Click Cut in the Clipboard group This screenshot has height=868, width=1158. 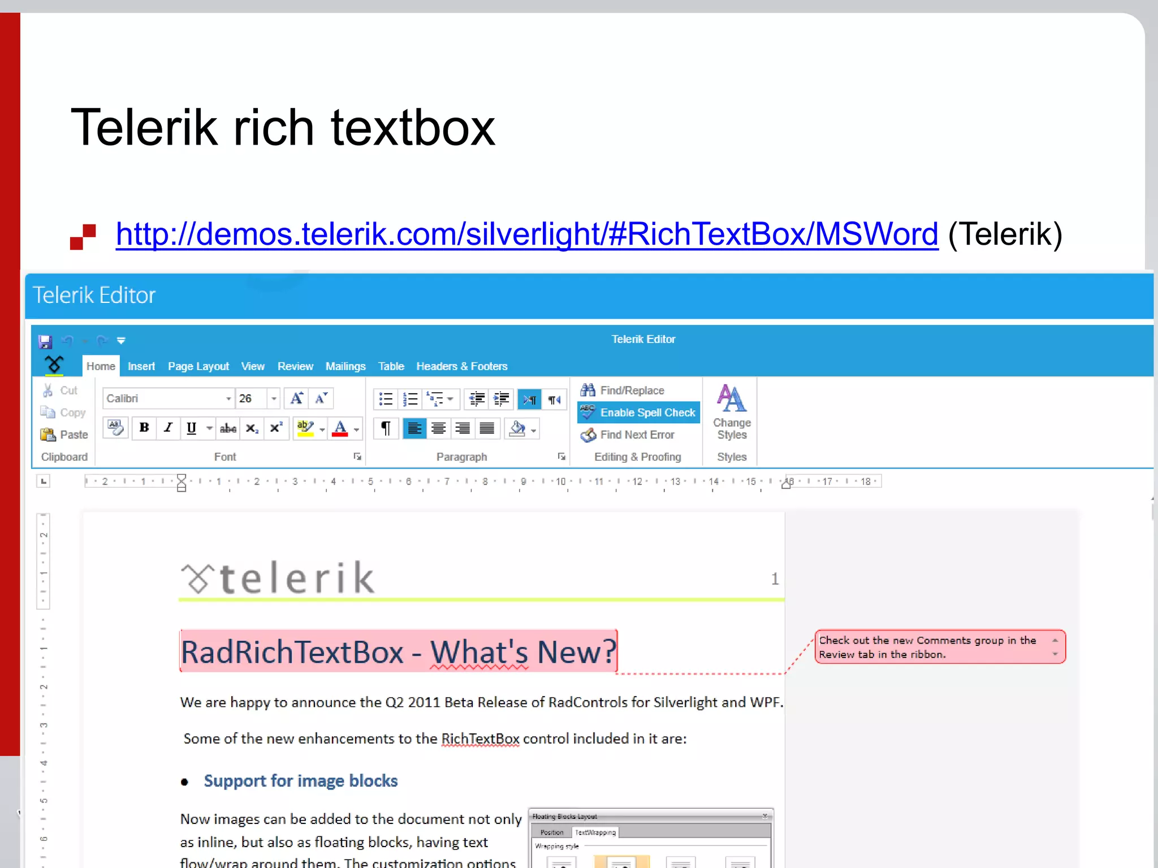tap(60, 390)
